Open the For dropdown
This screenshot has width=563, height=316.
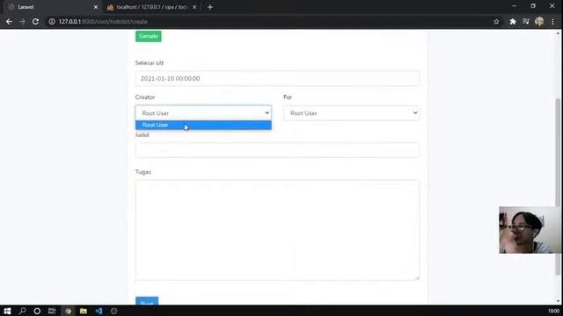tap(351, 113)
